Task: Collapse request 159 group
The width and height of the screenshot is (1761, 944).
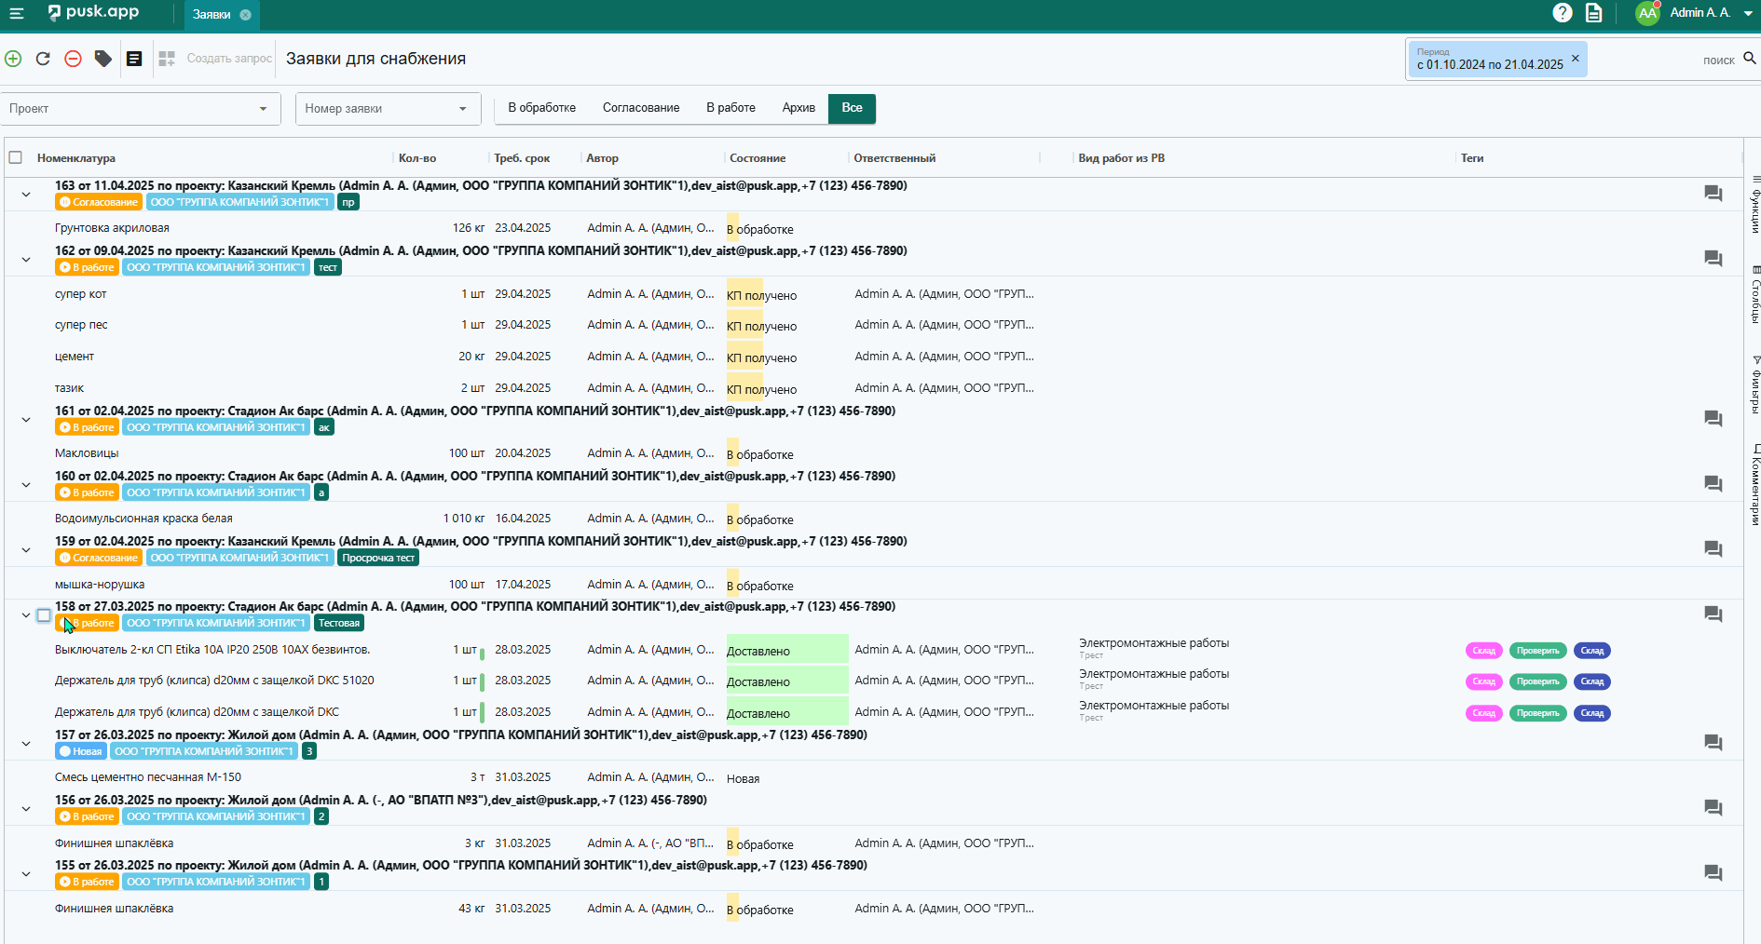Action: (26, 550)
